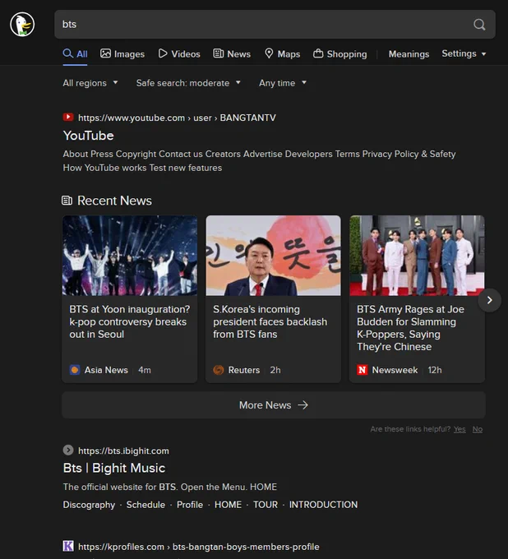
Task: Open the kprofiles.com bts-bangtan-boys URL
Action: coord(199,547)
